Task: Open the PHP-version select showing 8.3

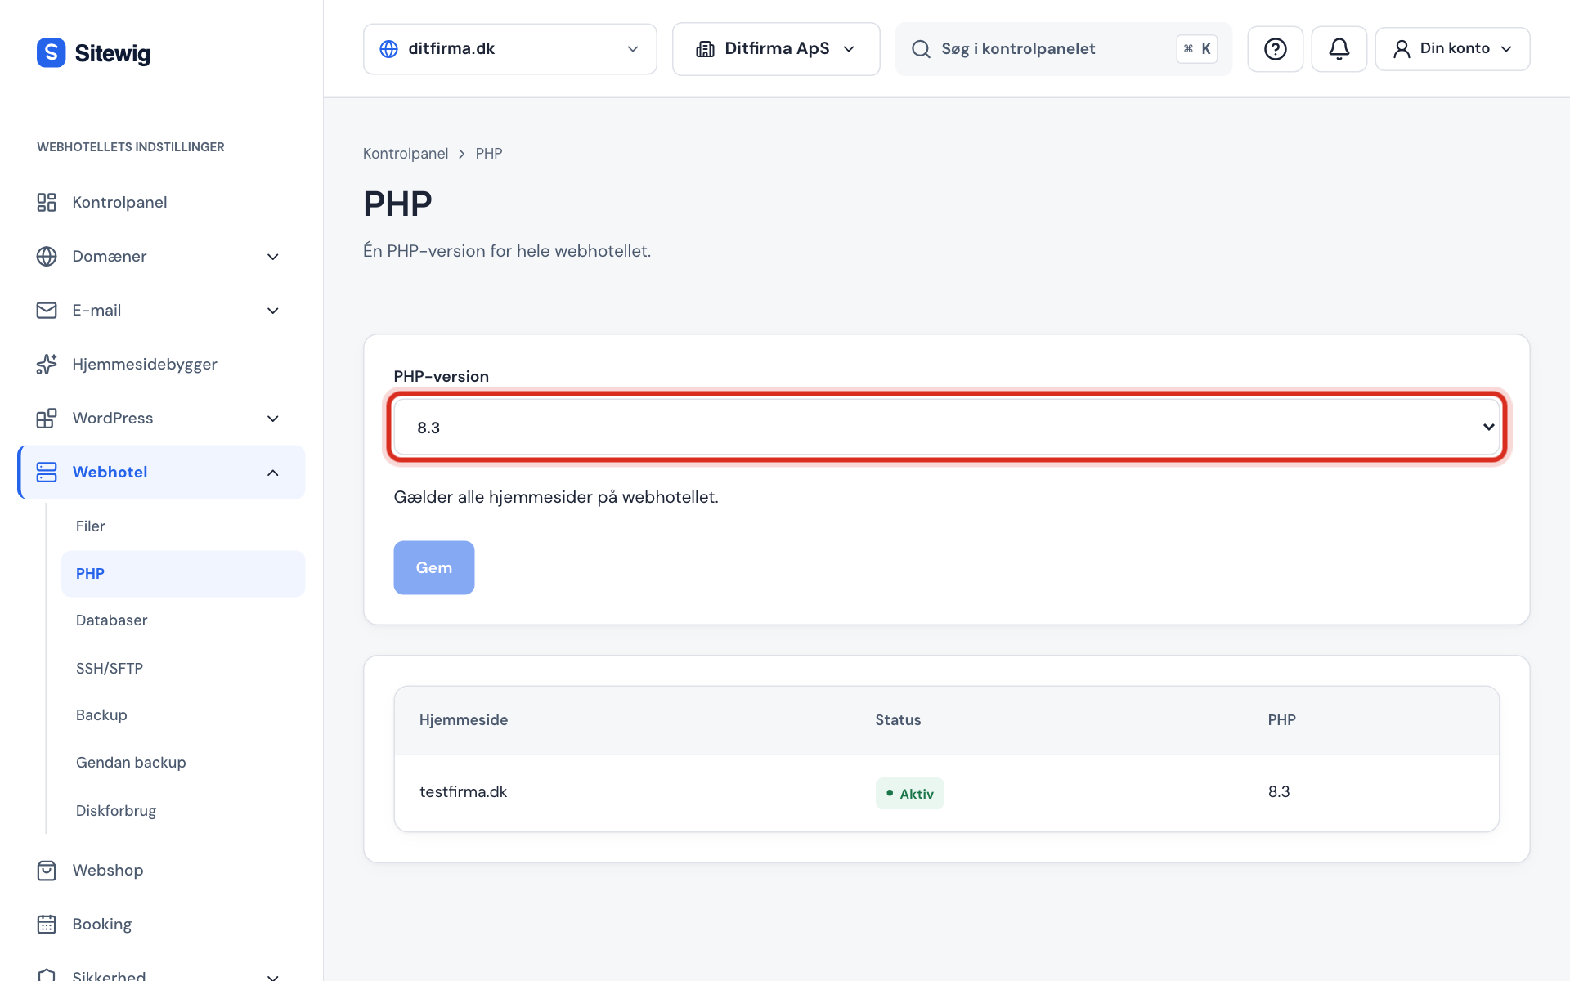Action: pos(947,427)
